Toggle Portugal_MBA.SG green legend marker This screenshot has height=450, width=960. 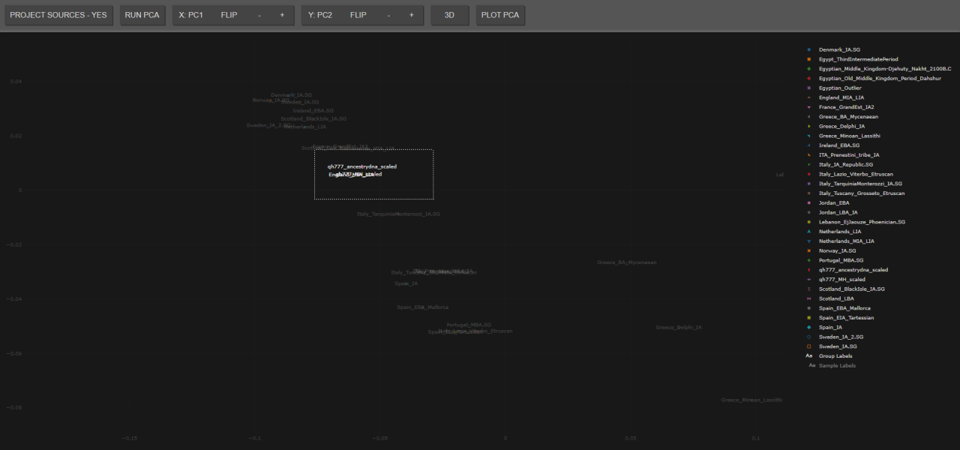[809, 260]
